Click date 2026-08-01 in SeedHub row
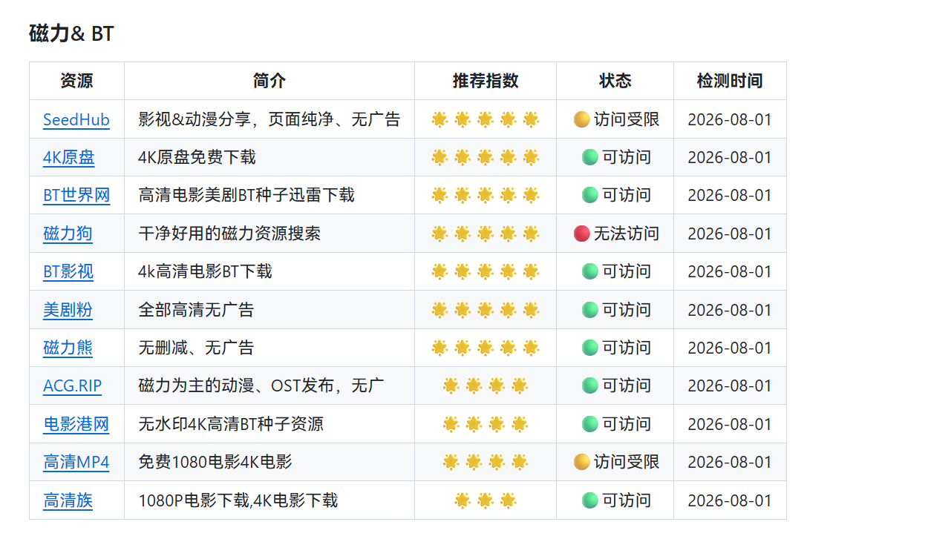The image size is (928, 536). click(x=730, y=119)
